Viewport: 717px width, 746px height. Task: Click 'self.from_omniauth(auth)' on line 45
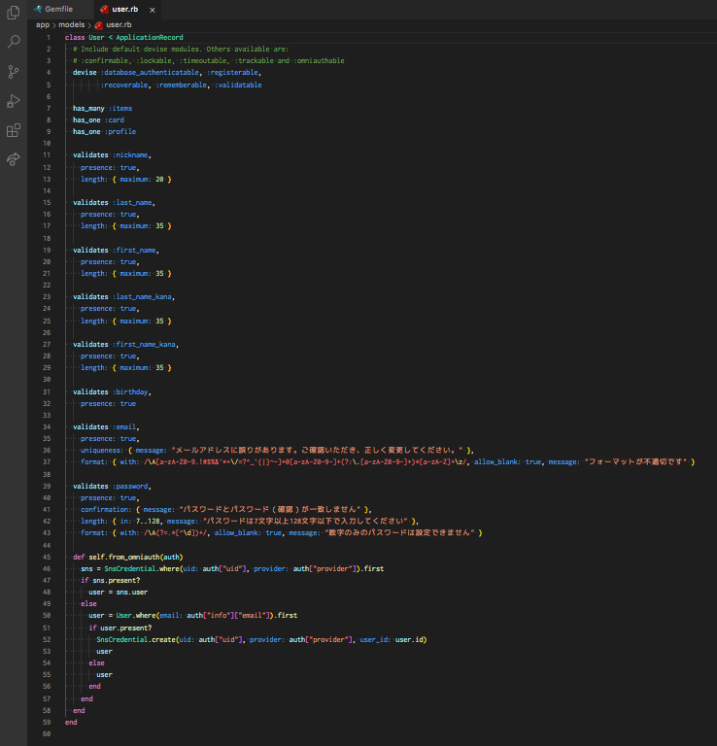136,558
